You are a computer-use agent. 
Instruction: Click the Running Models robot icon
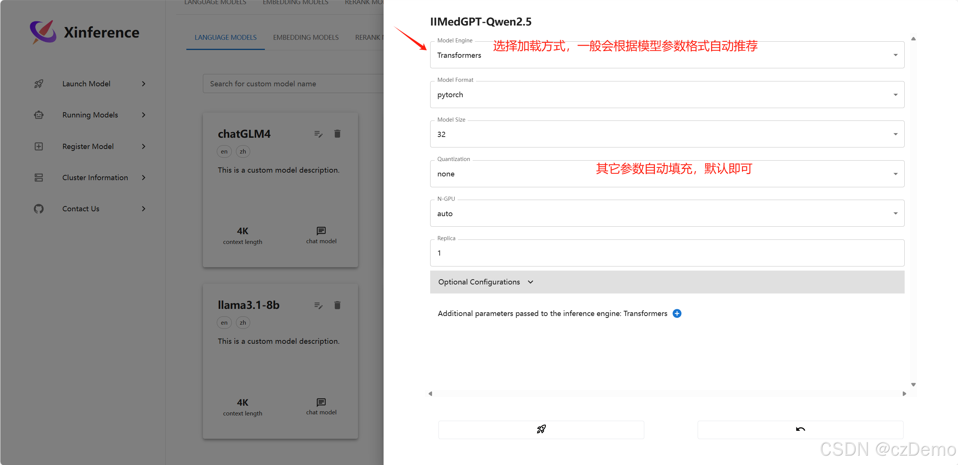pos(39,115)
